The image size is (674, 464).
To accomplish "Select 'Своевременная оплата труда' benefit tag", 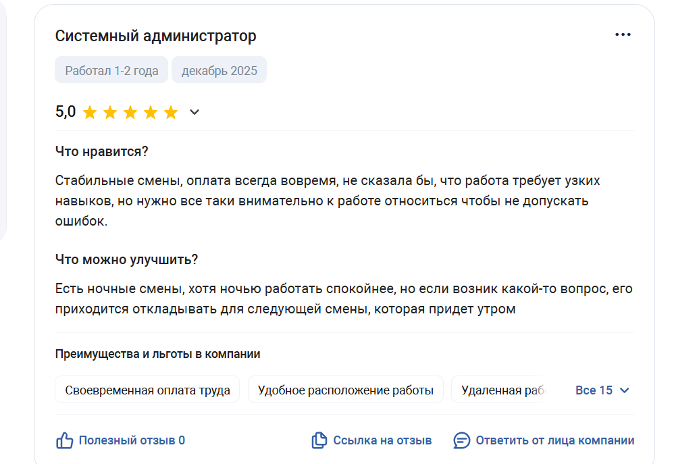I will coord(147,390).
